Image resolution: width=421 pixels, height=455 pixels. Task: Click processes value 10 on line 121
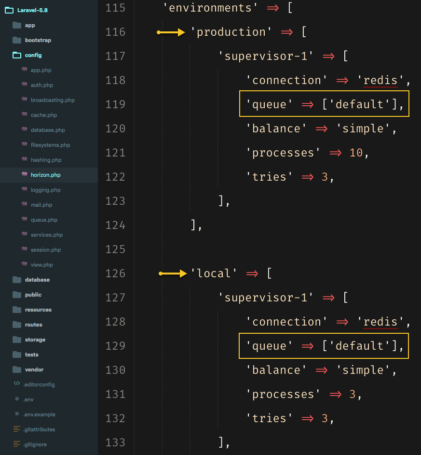(356, 153)
